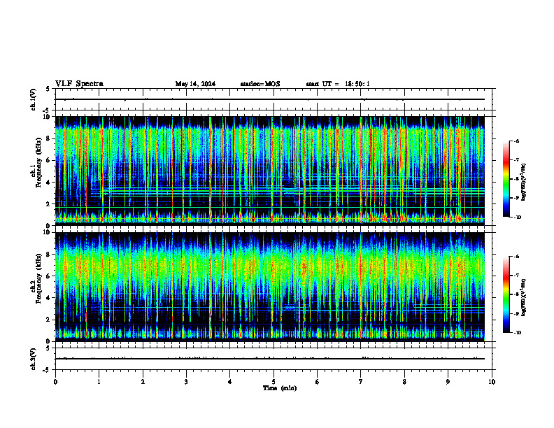This screenshot has height=428, width=554.
Task: Click the 'ch.3(V)' axis label
Action: point(34,359)
